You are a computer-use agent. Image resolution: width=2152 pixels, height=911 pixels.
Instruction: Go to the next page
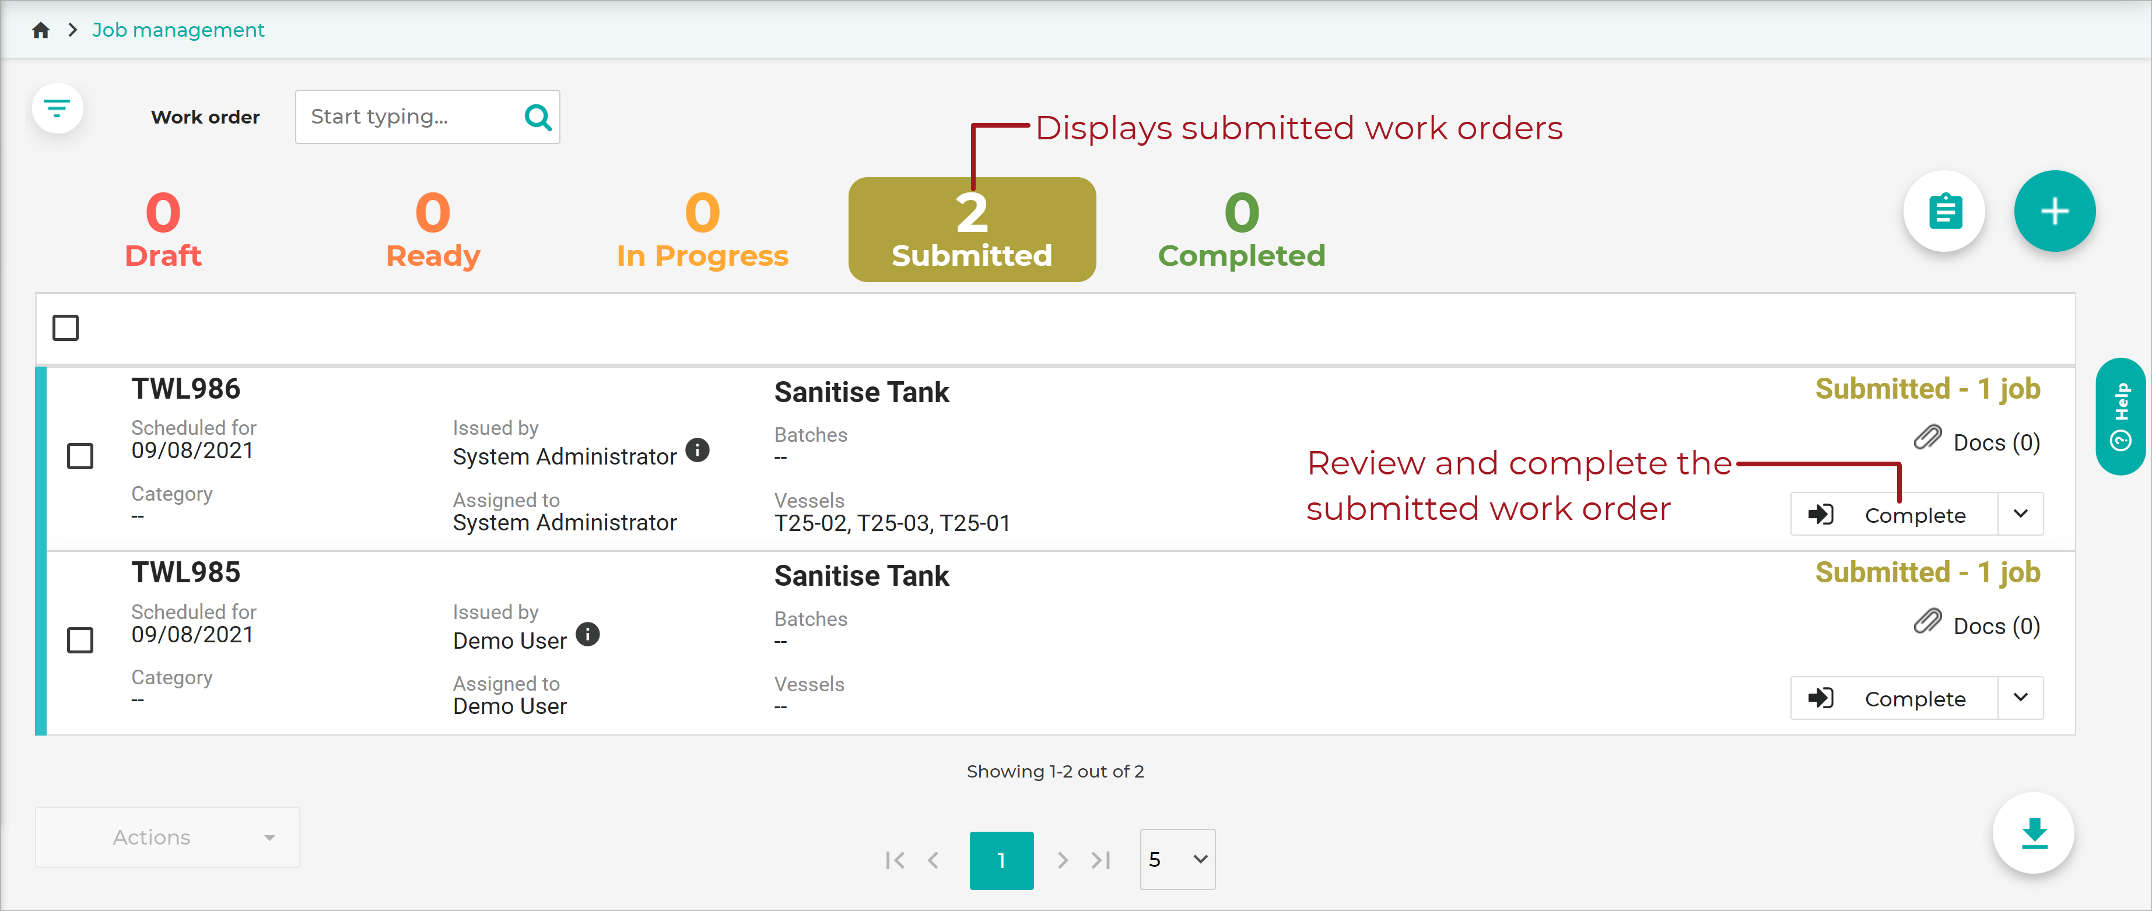point(1062,860)
